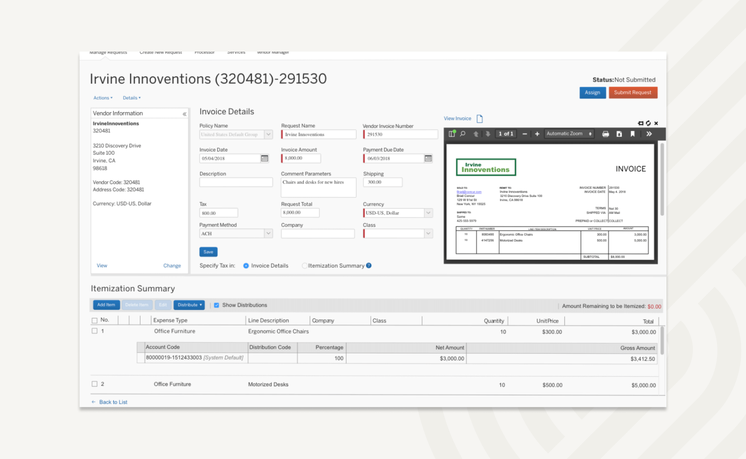Click the invoice viewer vertical scrollbar

click(662, 179)
